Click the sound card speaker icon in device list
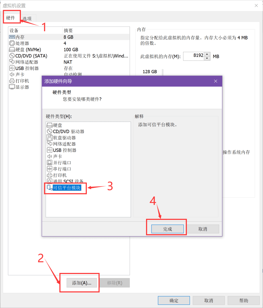Viewport: 263px width, 308px height. point(12,74)
